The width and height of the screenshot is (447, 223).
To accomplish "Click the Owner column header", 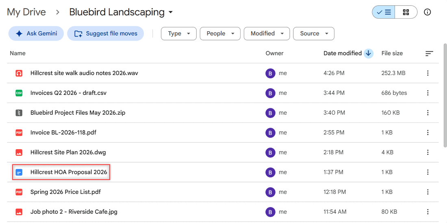I will click(275, 53).
